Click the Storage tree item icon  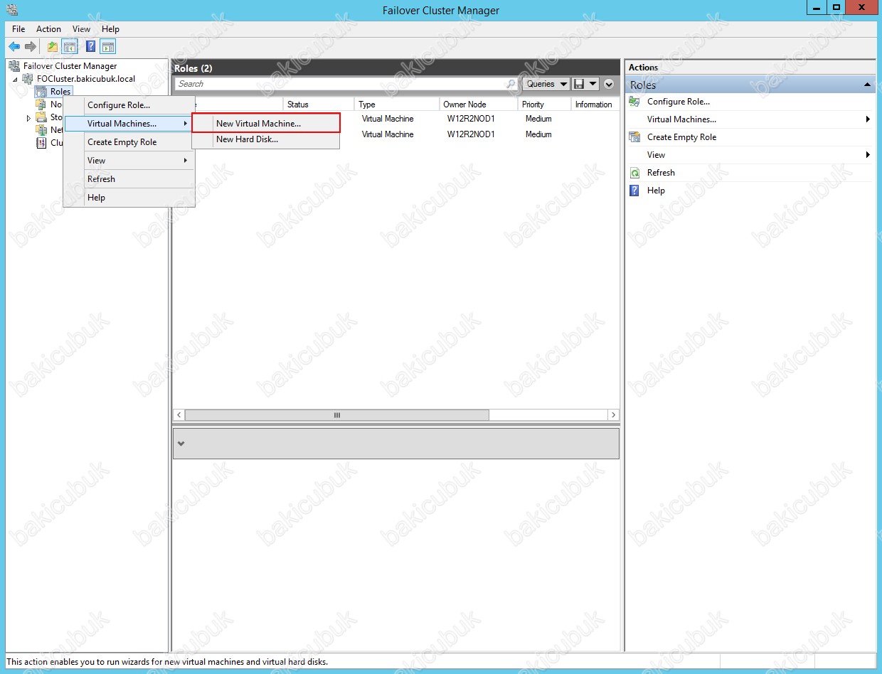(41, 117)
